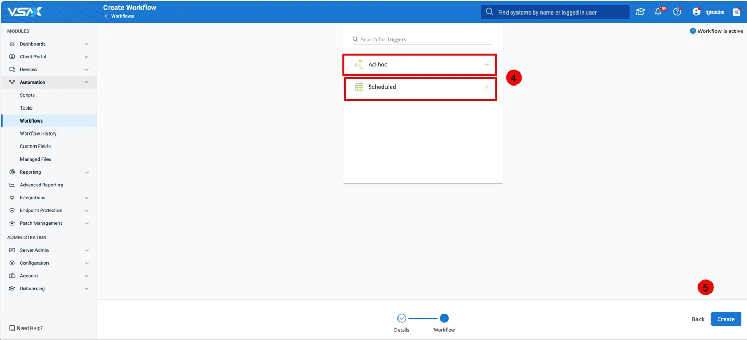Return to Workflows via the back link
The width and height of the screenshot is (747, 340).
(x=119, y=16)
